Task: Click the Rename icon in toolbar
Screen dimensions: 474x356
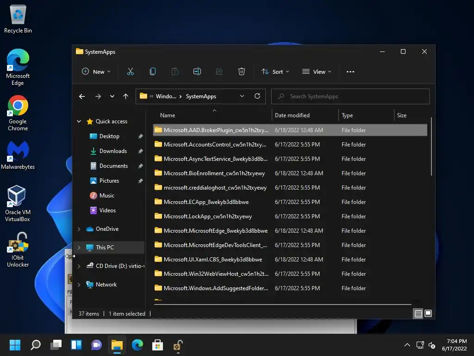Action: click(x=197, y=72)
